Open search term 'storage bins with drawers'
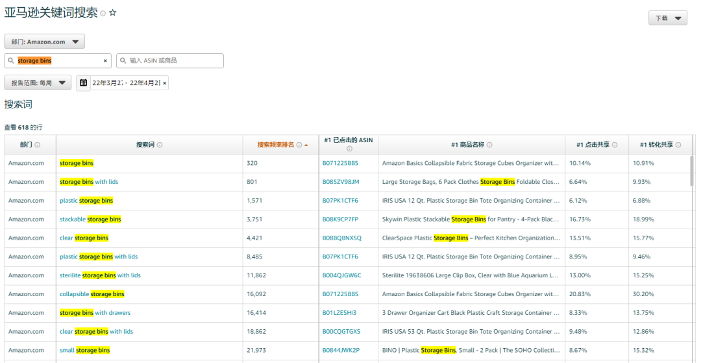The image size is (701, 363). [95, 314]
